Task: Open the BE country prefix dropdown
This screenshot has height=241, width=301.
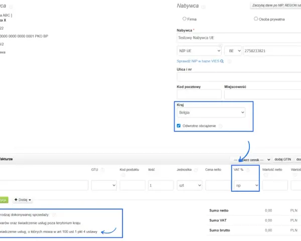Action: click(x=233, y=51)
